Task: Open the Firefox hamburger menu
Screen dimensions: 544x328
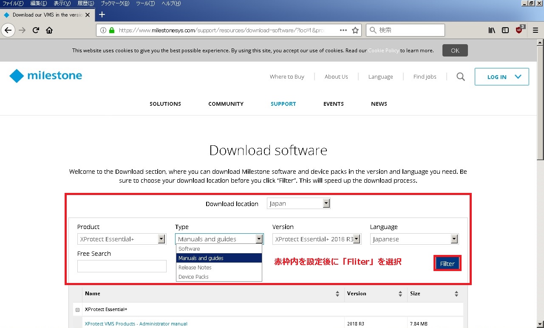Action: coord(535,30)
